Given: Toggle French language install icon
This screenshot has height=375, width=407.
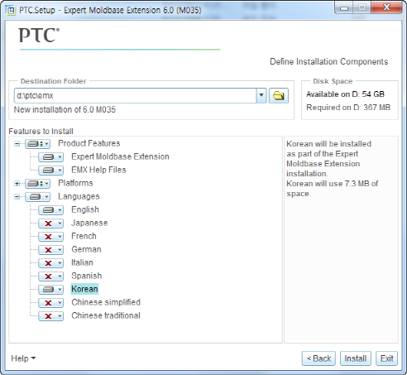Looking at the screenshot, I should [x=51, y=236].
